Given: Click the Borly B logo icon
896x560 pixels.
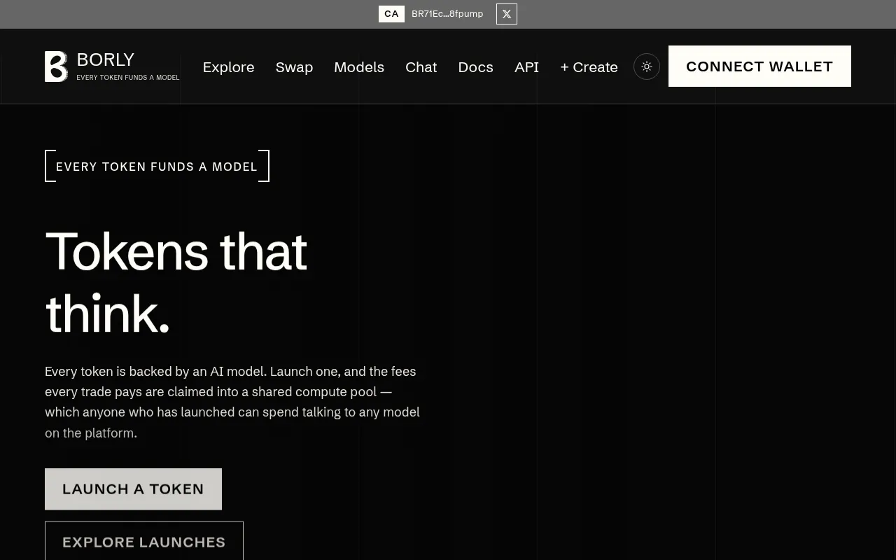Looking at the screenshot, I should pos(56,66).
